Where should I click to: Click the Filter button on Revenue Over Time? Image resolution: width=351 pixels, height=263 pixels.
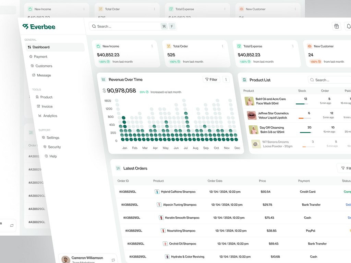tap(211, 79)
